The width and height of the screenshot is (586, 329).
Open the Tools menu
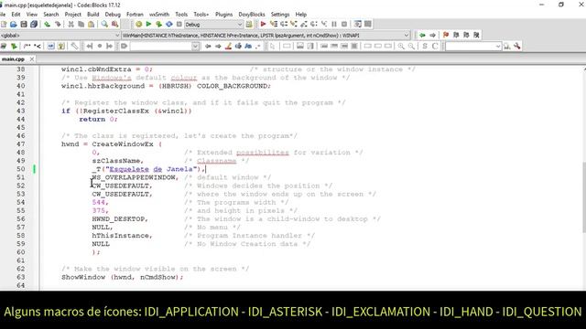pyautogui.click(x=181, y=15)
